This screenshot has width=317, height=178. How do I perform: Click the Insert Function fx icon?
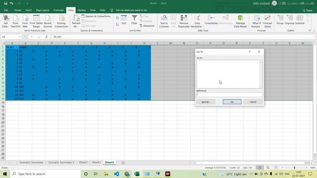click(47, 37)
